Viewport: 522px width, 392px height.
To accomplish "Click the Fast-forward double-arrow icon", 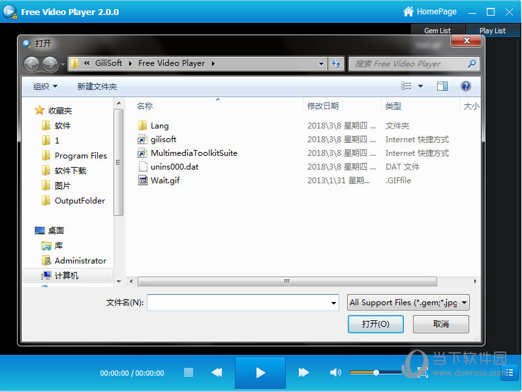I will [303, 372].
